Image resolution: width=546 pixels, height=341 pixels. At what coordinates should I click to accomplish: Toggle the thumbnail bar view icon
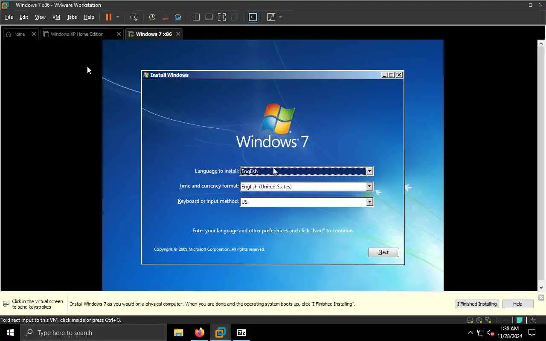[x=209, y=17]
